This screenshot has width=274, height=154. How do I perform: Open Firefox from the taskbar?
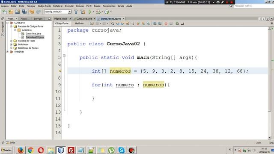(21, 150)
